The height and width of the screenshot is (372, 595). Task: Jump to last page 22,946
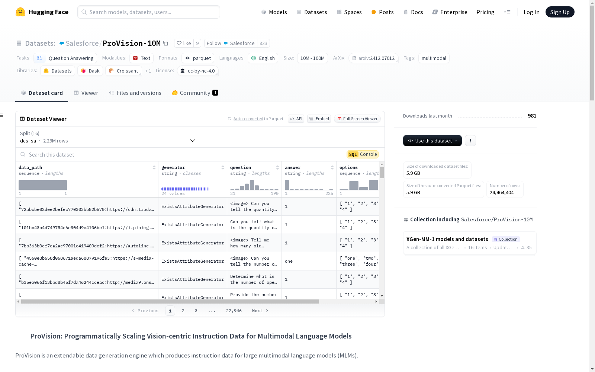(234, 311)
